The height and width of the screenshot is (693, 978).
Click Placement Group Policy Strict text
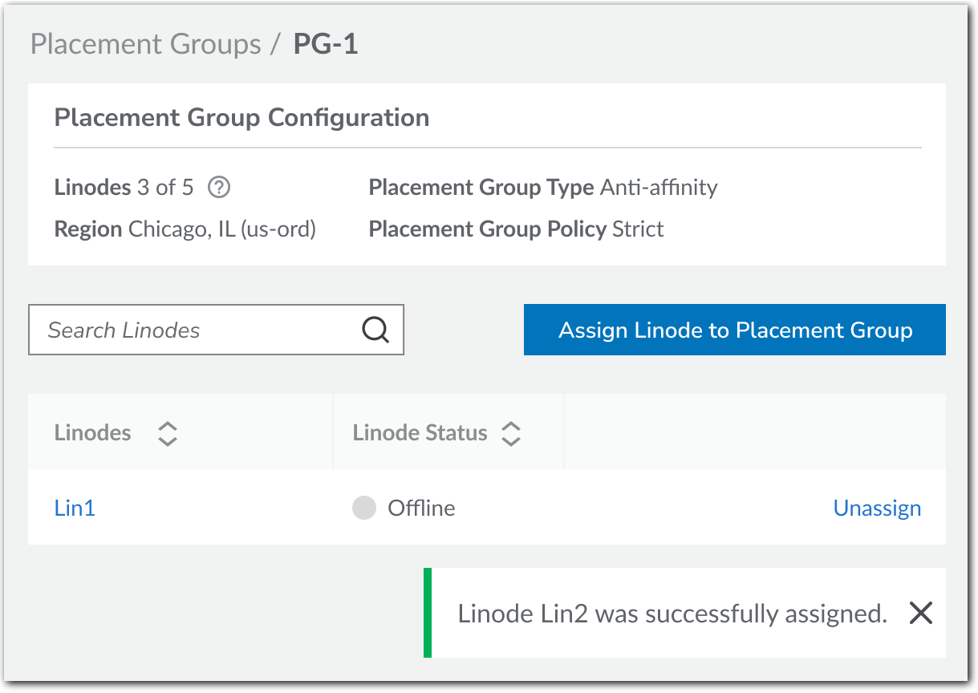(x=516, y=229)
